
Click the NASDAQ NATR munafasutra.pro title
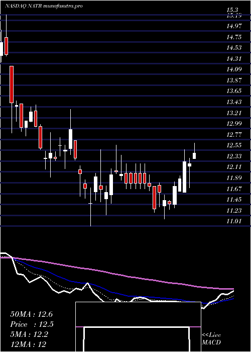pyautogui.click(x=44, y=6)
